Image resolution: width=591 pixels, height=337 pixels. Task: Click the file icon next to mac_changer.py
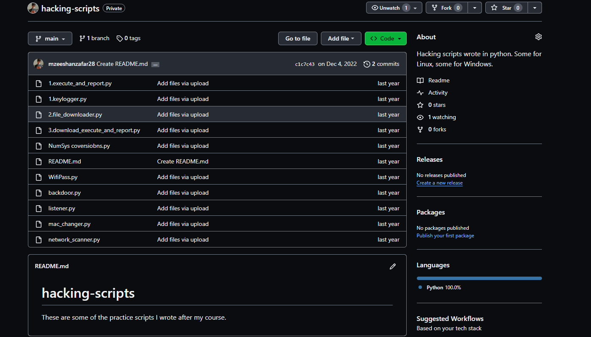coord(39,224)
